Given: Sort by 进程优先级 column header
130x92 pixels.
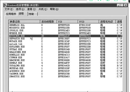Looking at the screenshot, I should tap(107, 22).
